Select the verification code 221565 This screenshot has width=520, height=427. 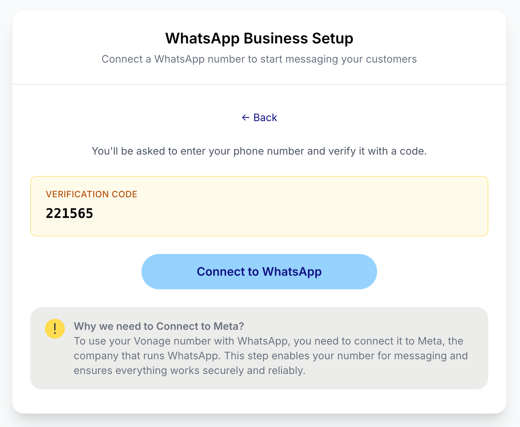point(70,213)
